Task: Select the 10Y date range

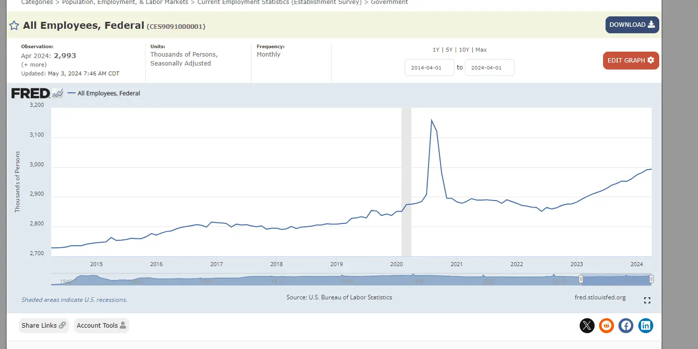Action: 464,50
